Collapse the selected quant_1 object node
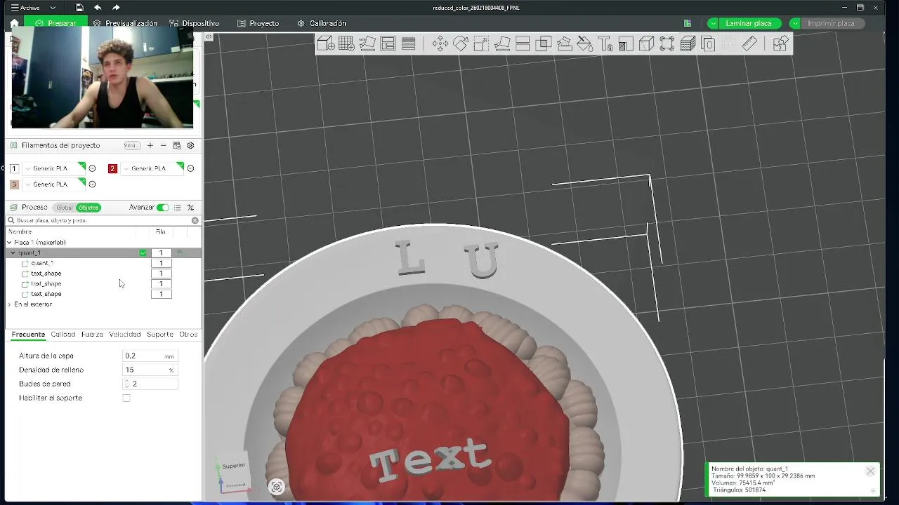899x505 pixels. [13, 252]
